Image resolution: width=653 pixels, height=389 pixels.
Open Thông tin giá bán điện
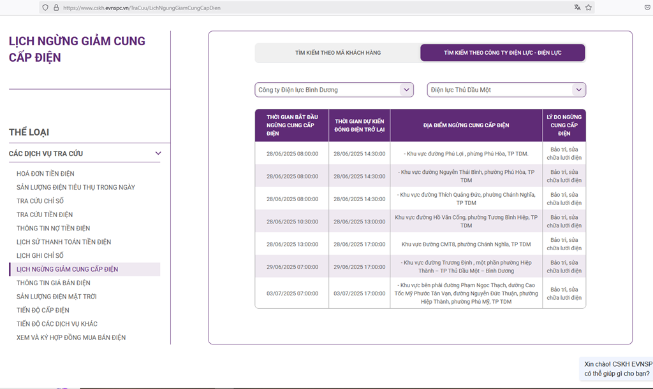[x=54, y=283]
